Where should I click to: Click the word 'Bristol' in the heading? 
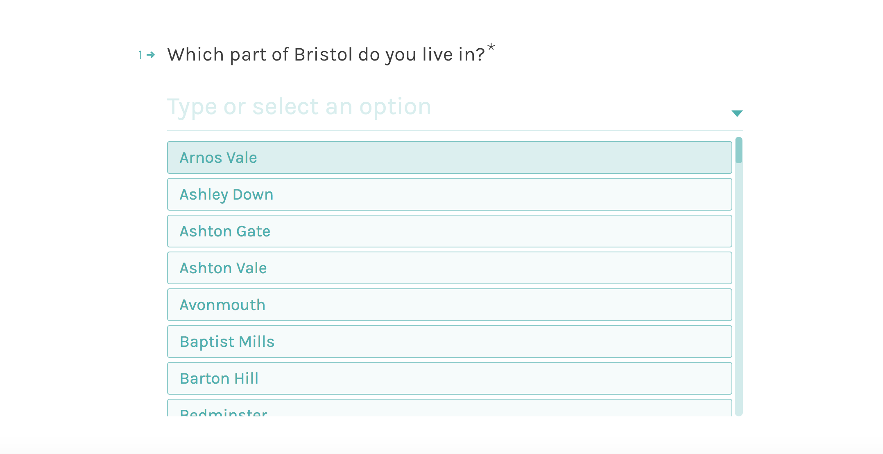click(x=323, y=55)
